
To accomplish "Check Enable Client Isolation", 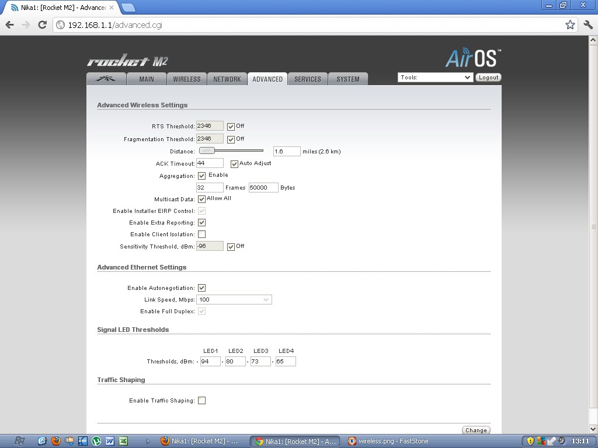I will coord(201,234).
